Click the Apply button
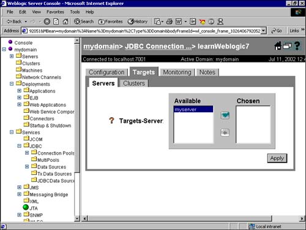Image resolution: width=306 pixels, height=230 pixels. click(277, 158)
